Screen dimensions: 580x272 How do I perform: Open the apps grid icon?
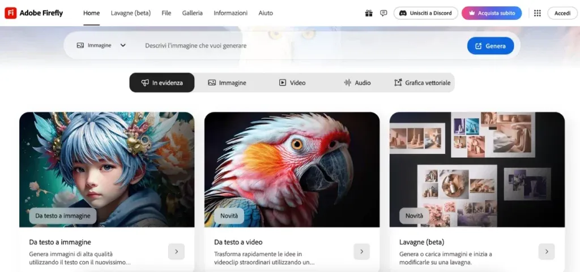coord(538,13)
